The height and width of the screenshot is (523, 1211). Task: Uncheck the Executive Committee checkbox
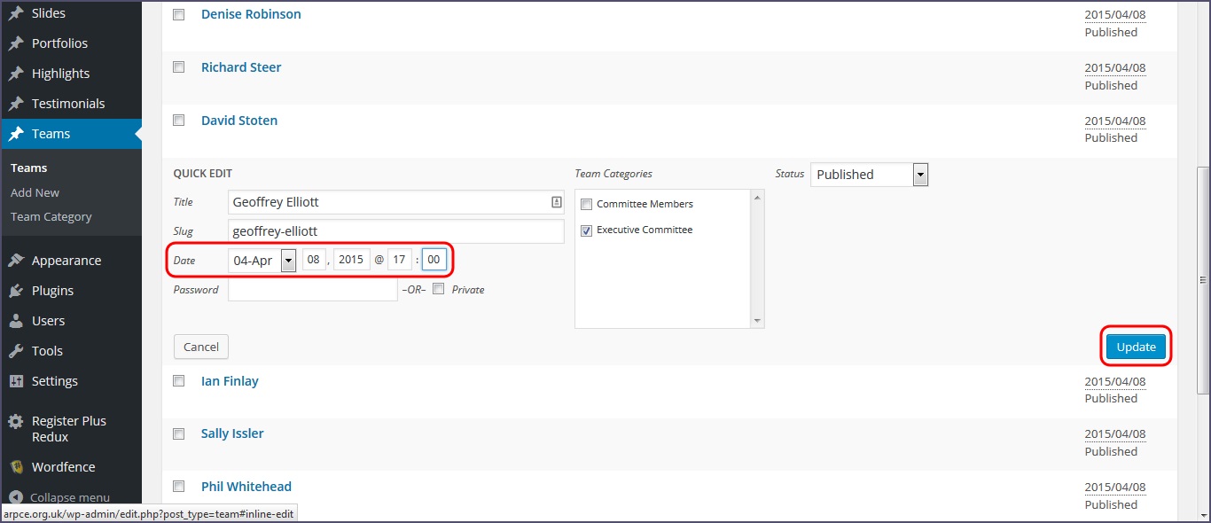click(586, 230)
